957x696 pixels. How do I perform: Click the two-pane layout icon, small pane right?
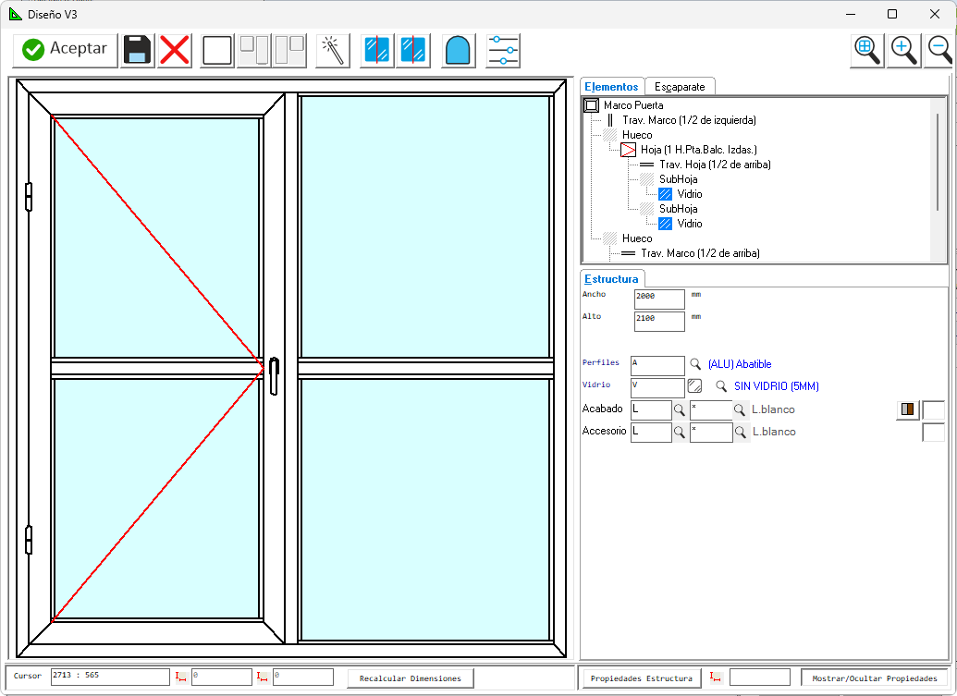click(289, 50)
